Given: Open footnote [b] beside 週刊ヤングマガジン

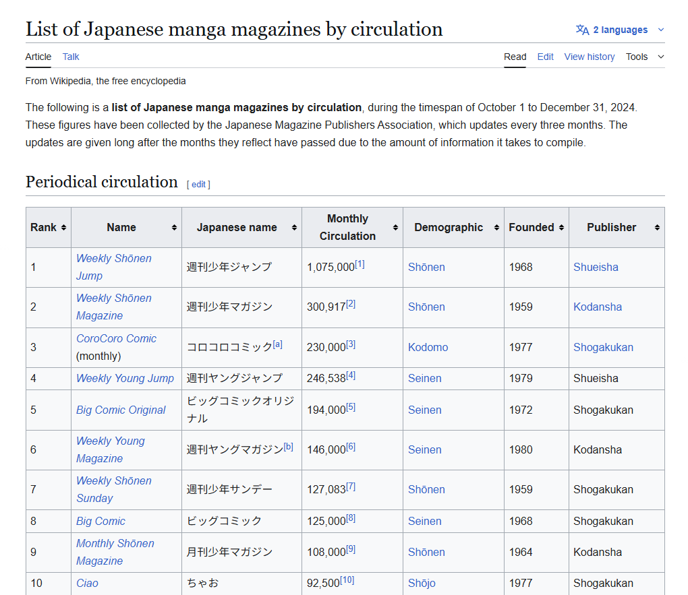Looking at the screenshot, I should (288, 447).
